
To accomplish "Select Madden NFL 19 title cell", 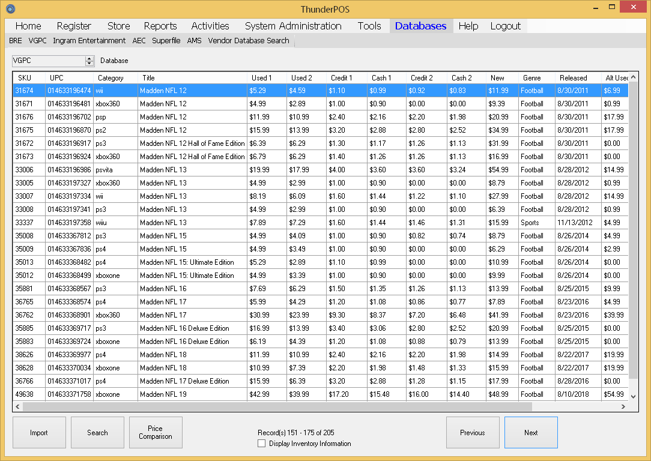I will 192,394.
